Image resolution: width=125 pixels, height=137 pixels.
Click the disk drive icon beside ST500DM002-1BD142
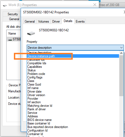[31, 34]
